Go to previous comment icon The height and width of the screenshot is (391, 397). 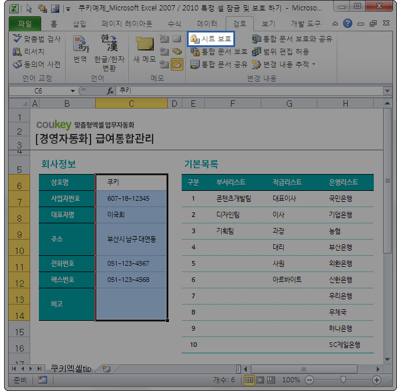click(164, 52)
